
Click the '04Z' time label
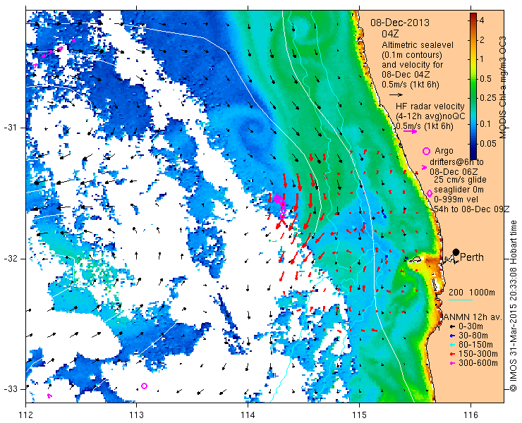pos(390,34)
